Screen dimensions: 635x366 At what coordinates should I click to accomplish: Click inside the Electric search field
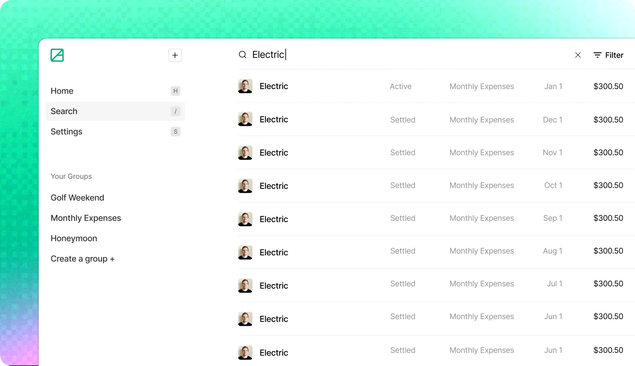(322, 54)
